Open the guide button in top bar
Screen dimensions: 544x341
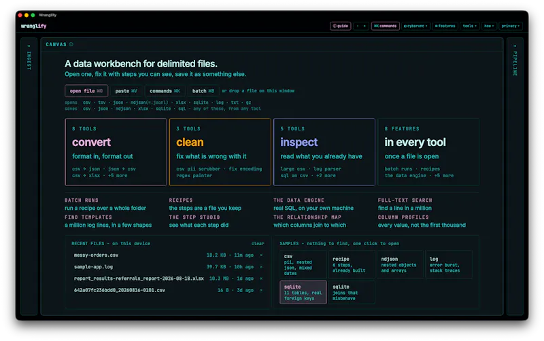(341, 26)
